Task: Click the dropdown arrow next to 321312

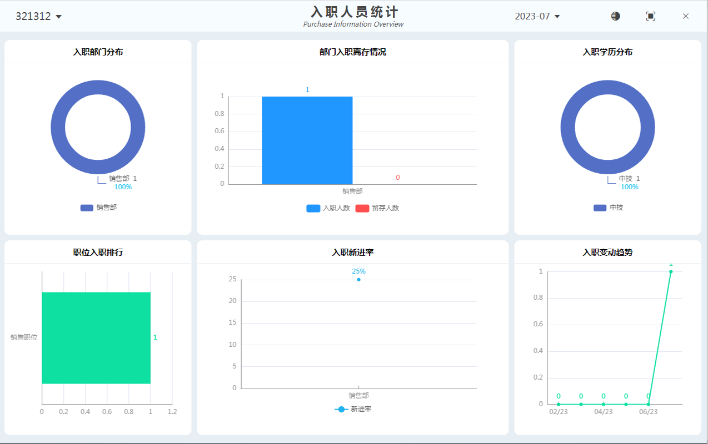Action: tap(58, 16)
